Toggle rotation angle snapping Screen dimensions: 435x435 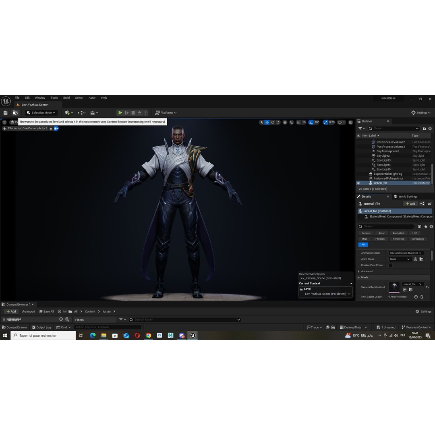pos(311,122)
